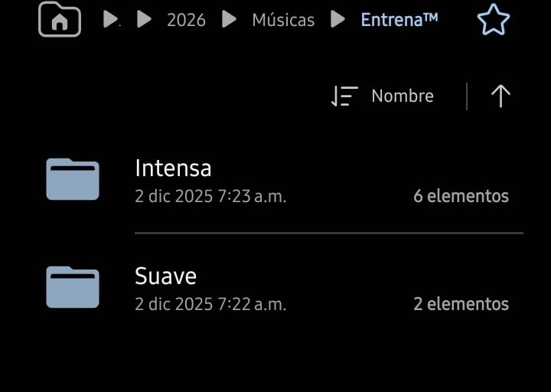The height and width of the screenshot is (392, 551).
Task: Navigate to the Músicas breadcrumb folder
Action: pyautogui.click(x=283, y=20)
